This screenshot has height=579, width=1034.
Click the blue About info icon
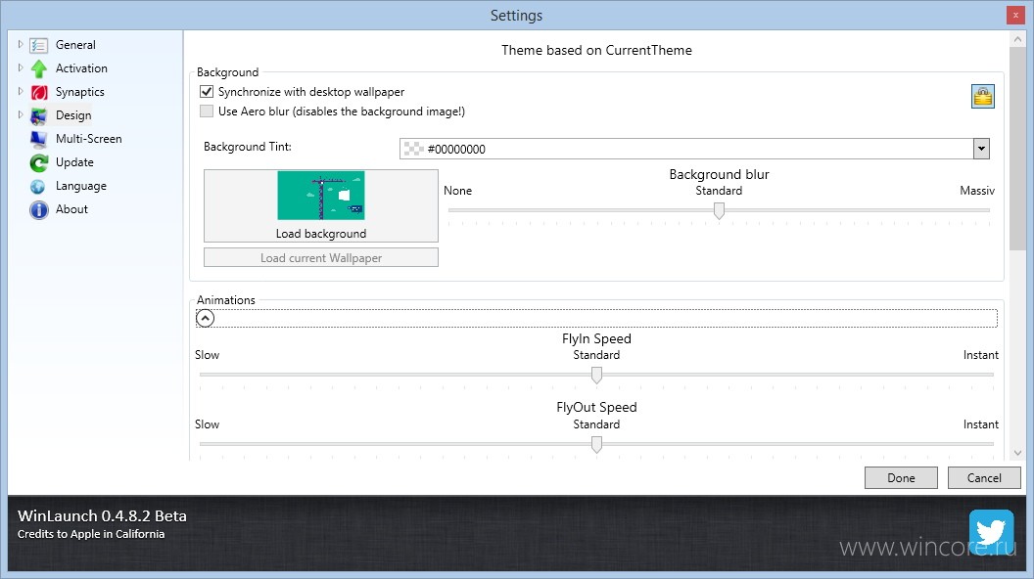click(39, 210)
